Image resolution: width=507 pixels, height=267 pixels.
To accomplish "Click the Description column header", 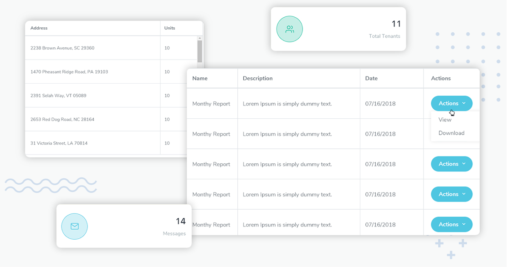I will pyautogui.click(x=258, y=78).
